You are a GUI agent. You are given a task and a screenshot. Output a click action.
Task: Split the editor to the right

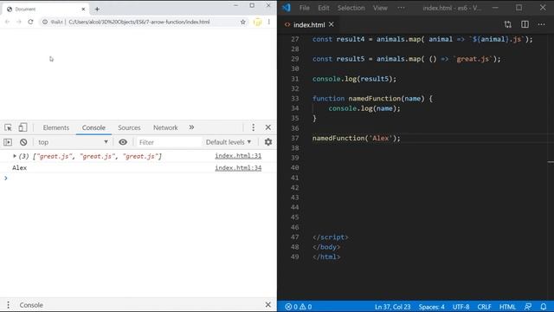[525, 24]
